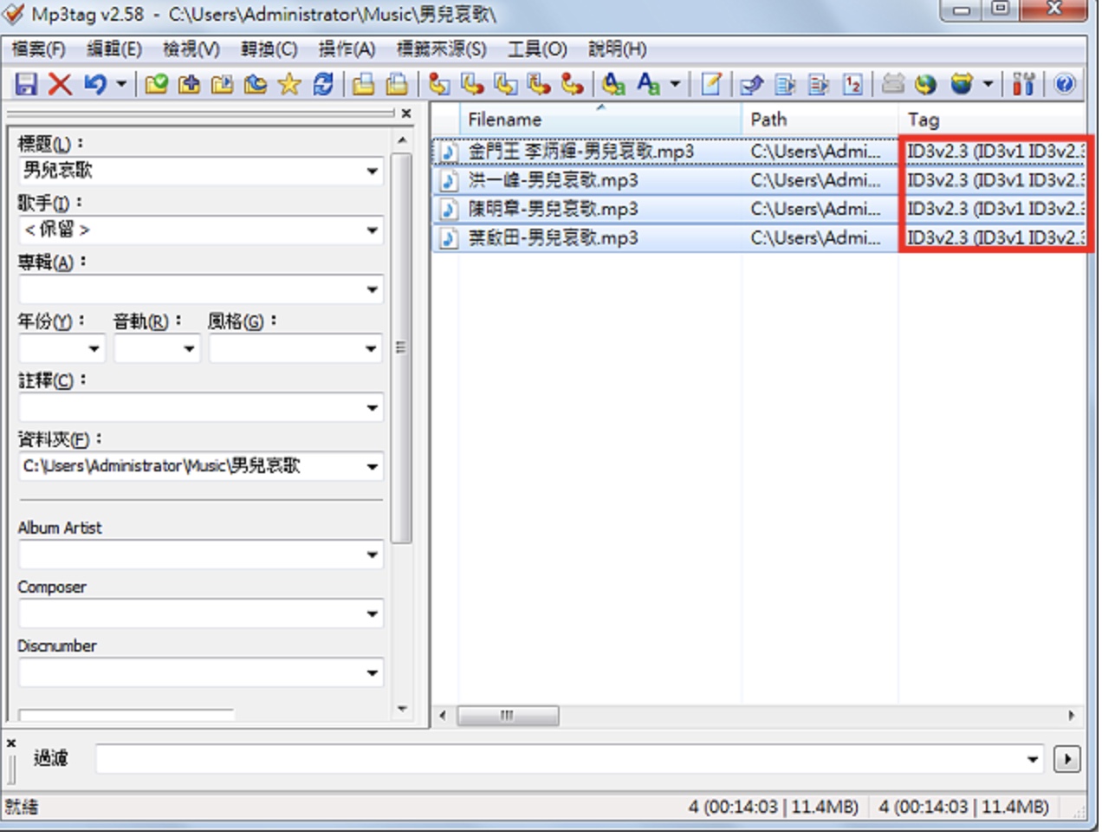Screen dimensions: 1102x837
Task: Remove tag using the red X icon
Action: click(x=60, y=84)
